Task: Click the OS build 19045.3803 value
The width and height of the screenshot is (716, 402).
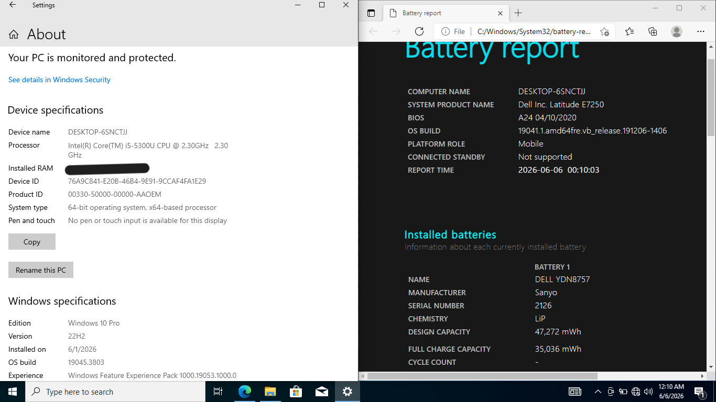Action: click(x=87, y=362)
